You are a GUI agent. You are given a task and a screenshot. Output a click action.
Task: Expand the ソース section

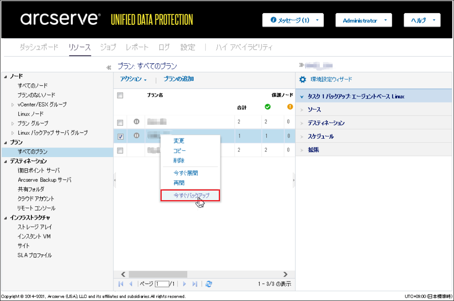click(302, 110)
